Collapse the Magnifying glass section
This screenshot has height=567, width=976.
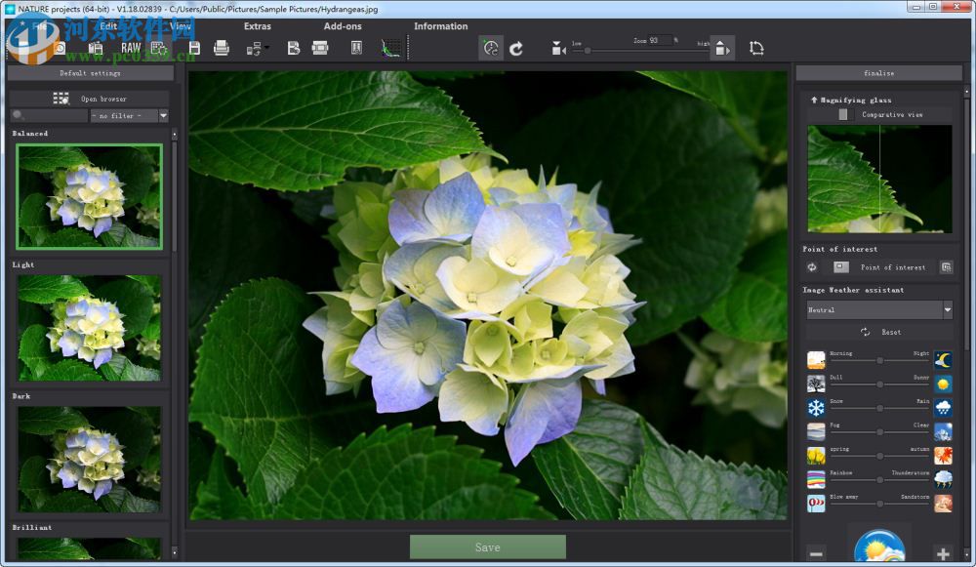point(814,100)
